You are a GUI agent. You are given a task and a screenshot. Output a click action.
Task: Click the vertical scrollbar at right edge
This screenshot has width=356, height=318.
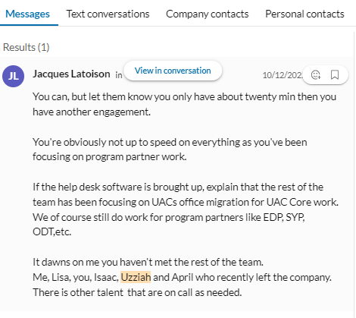(354, 172)
